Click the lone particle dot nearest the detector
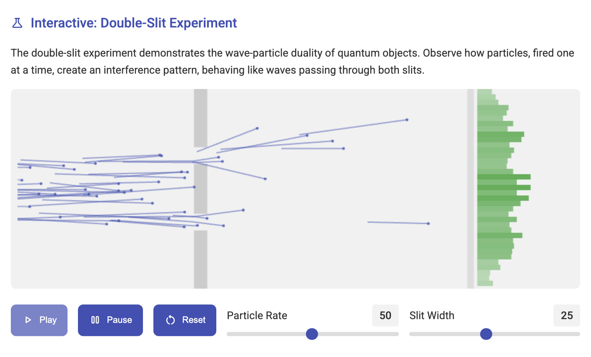Viewport: 591px width, 357px height. [x=428, y=223]
